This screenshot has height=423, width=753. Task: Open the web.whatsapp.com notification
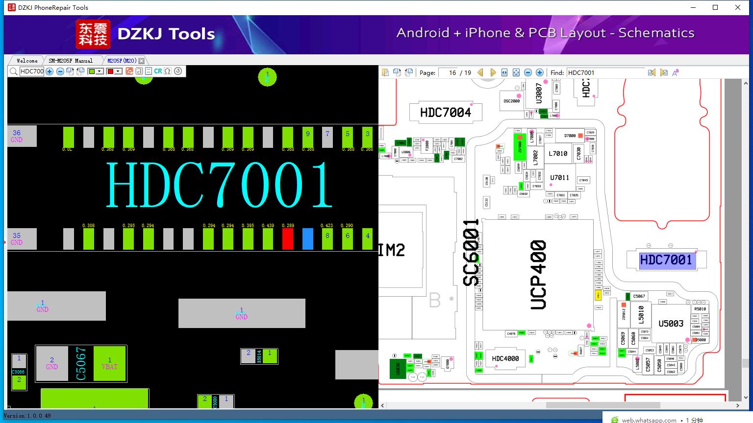(x=678, y=417)
